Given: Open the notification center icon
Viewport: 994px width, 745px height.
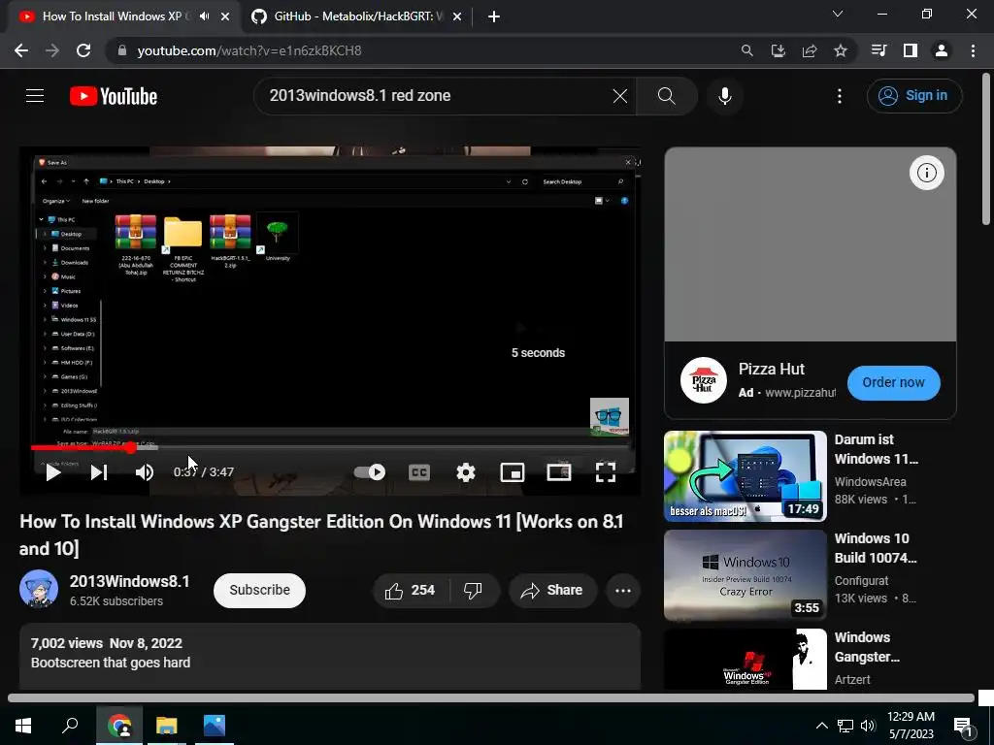Looking at the screenshot, I should click(962, 726).
